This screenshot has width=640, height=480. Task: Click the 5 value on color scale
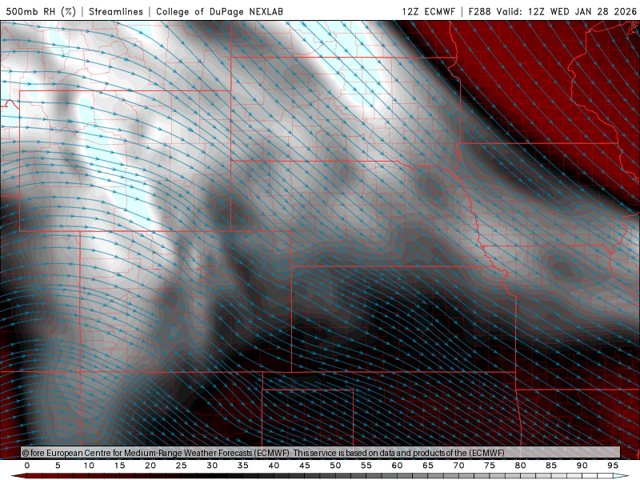pyautogui.click(x=58, y=466)
